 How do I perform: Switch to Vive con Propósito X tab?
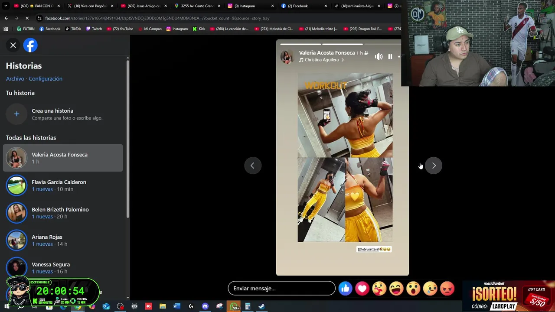point(90,6)
